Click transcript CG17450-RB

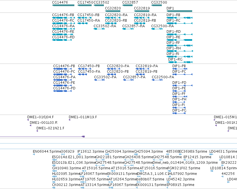click(x=88, y=15)
